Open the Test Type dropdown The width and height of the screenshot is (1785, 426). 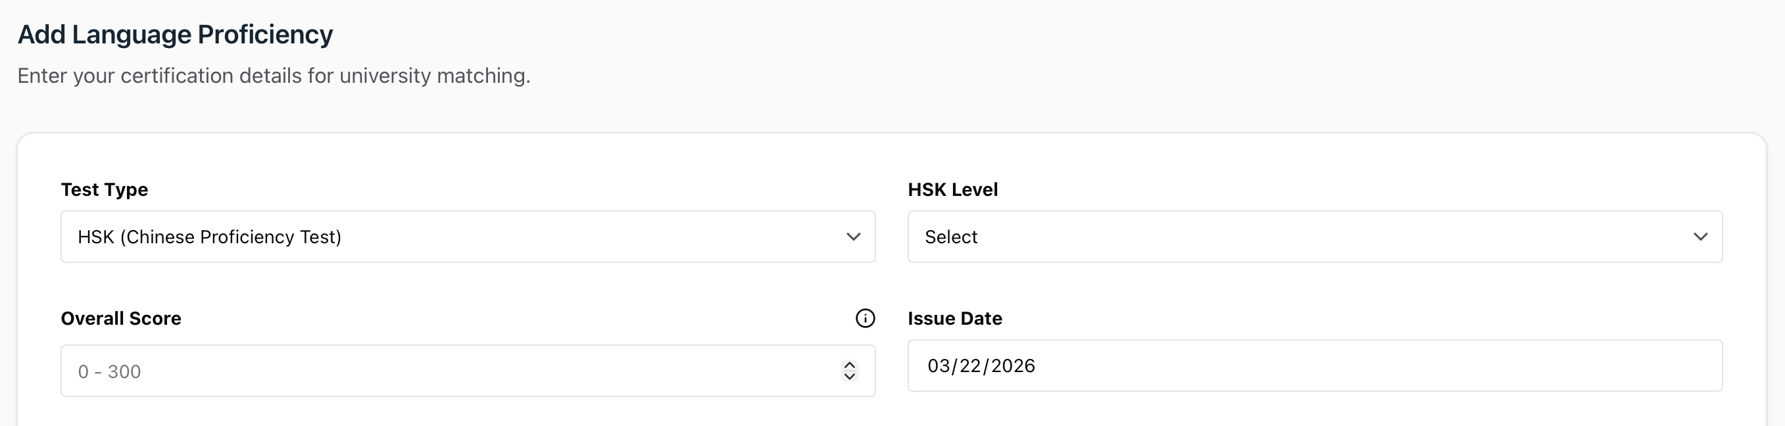[x=468, y=237]
